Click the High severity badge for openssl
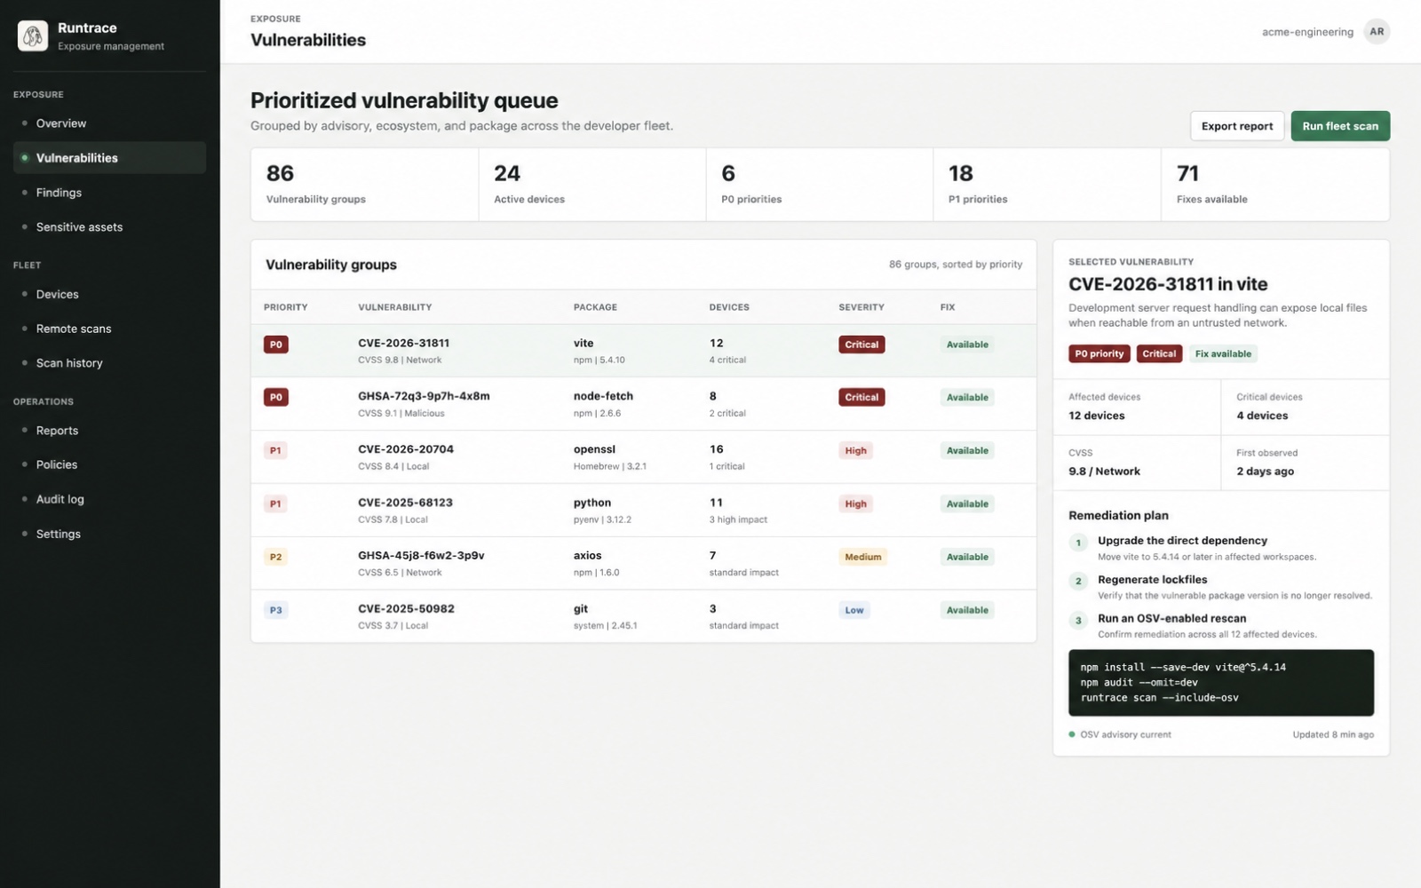 856,450
